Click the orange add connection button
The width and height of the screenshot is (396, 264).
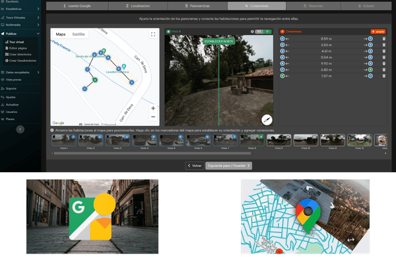[378, 32]
